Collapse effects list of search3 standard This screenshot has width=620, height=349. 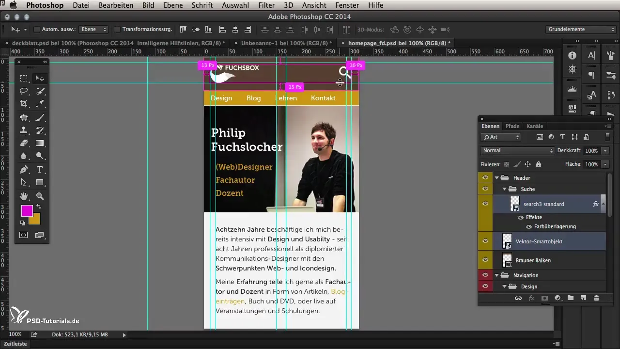pos(603,204)
